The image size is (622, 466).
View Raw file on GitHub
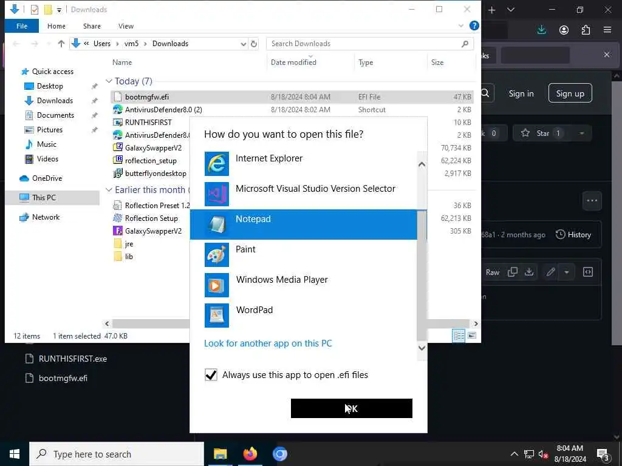[492, 272]
